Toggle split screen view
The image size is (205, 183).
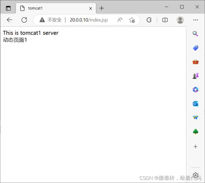pos(165,20)
